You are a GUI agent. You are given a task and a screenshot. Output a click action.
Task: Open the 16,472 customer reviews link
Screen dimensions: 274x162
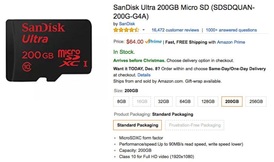[x=175, y=30]
